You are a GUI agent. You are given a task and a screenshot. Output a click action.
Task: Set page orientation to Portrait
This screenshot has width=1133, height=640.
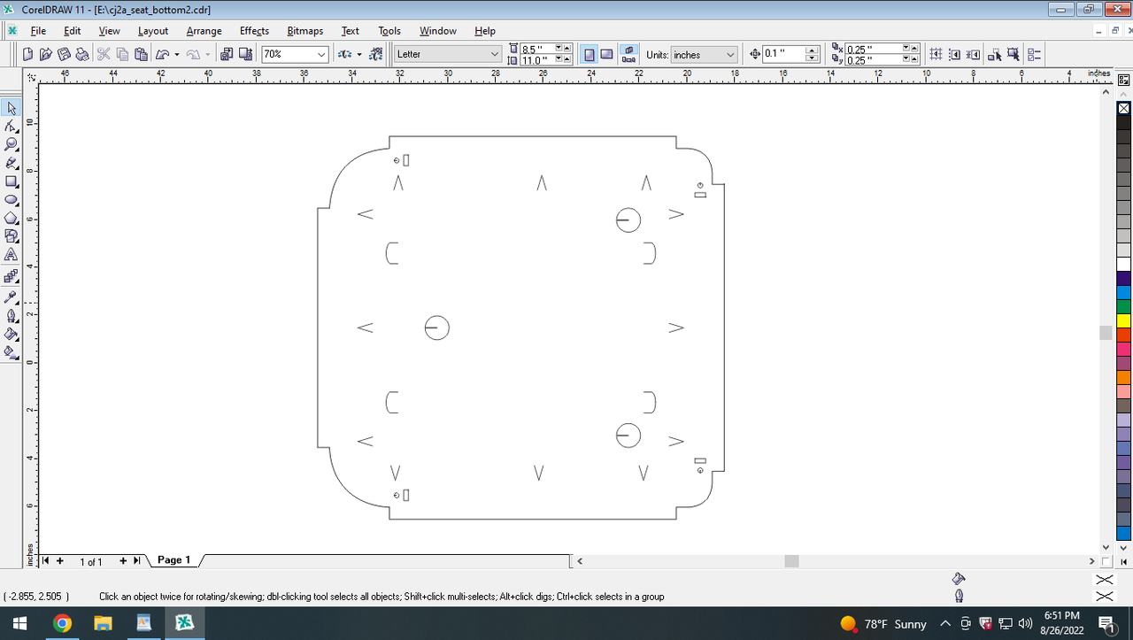tap(589, 54)
